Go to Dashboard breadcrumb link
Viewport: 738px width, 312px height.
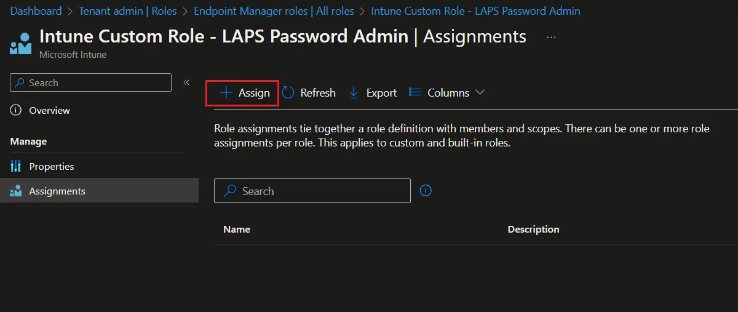[x=36, y=11]
